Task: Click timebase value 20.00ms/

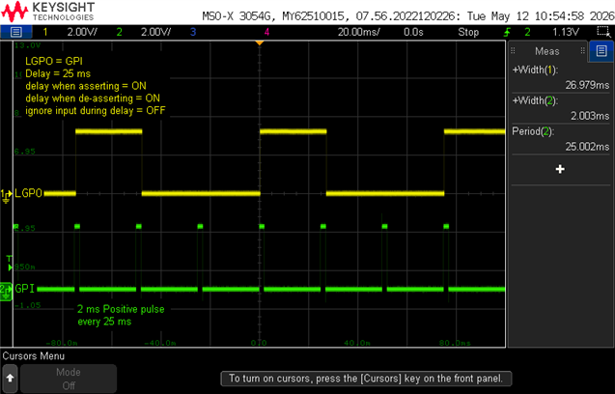Action: coord(358,32)
